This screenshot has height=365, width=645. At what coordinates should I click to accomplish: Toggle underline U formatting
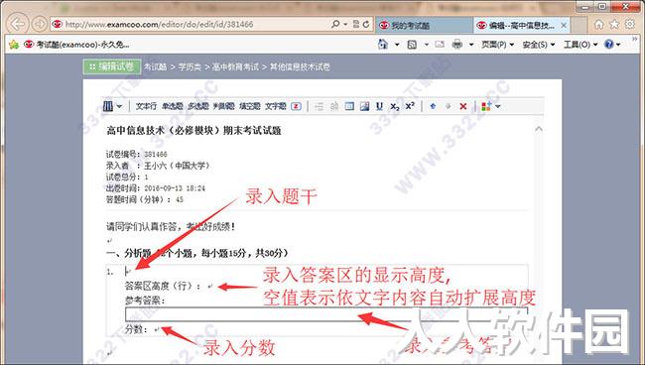tap(379, 106)
